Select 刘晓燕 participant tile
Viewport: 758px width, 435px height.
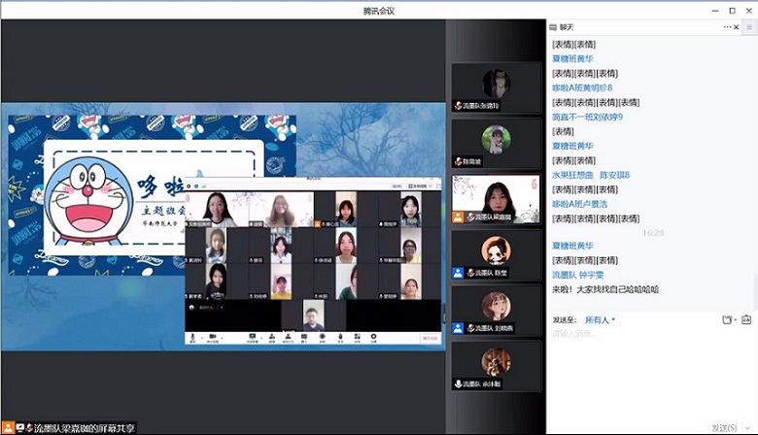click(497, 311)
